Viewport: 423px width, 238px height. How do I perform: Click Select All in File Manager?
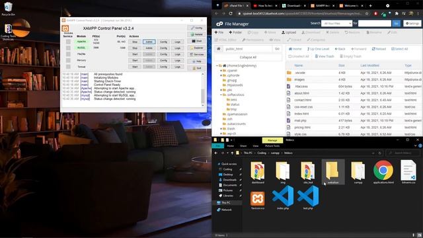pos(399,49)
